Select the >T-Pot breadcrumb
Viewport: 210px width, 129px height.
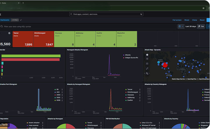point(15,20)
